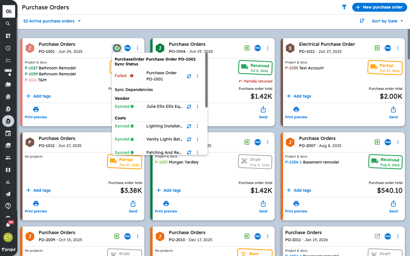Open the calendar icon in the sidebar
Image resolution: width=410 pixels, height=256 pixels.
pyautogui.click(x=8, y=133)
